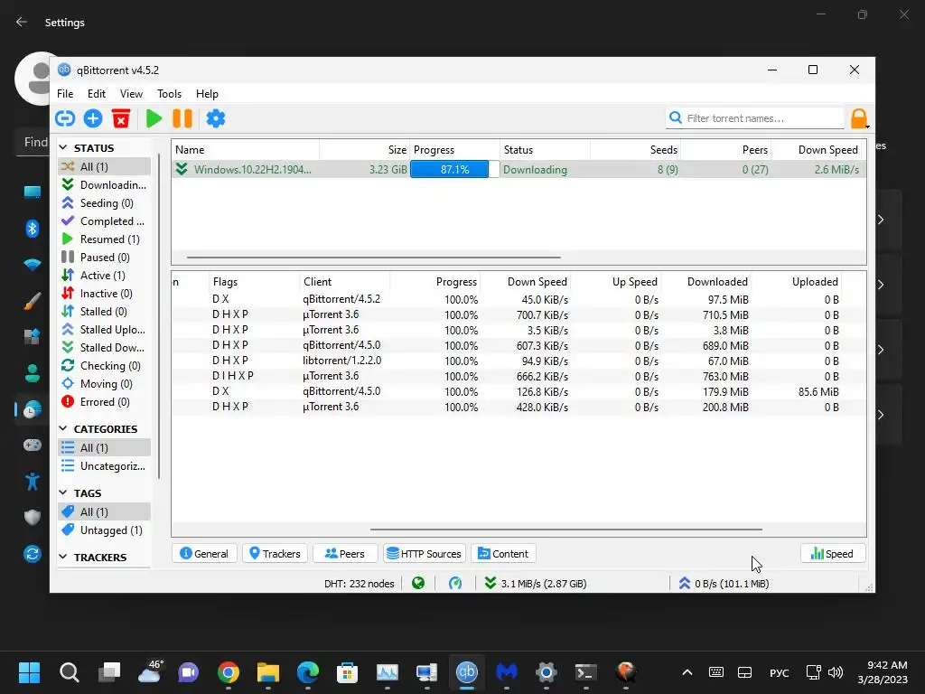Select Stalled (0) status filter
The image size is (925, 694).
pyautogui.click(x=105, y=312)
